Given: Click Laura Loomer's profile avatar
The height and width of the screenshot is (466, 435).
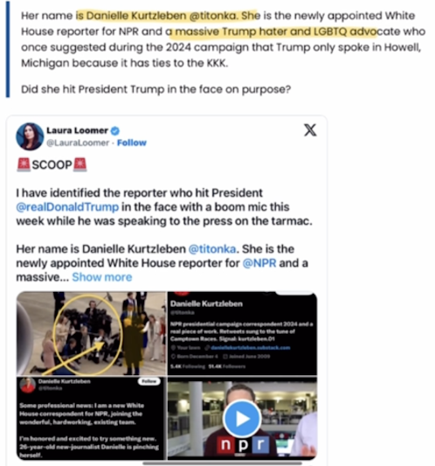Looking at the screenshot, I should pyautogui.click(x=30, y=136).
